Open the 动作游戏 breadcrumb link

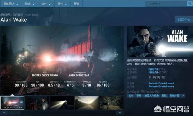click(x=18, y=14)
